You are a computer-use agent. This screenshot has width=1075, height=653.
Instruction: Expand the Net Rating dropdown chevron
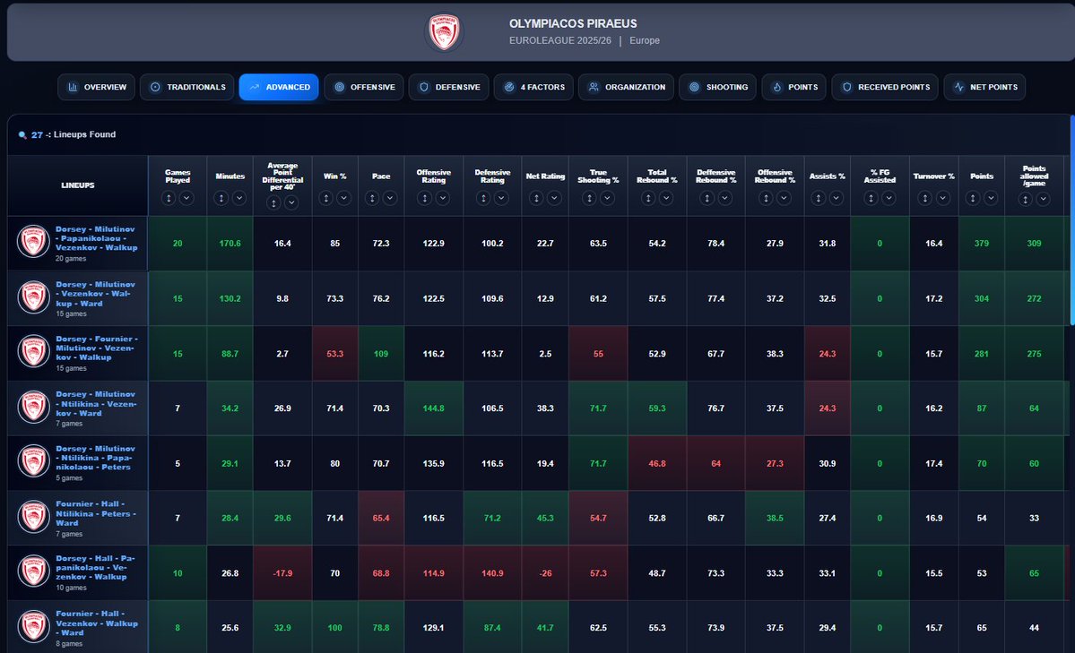pos(554,198)
